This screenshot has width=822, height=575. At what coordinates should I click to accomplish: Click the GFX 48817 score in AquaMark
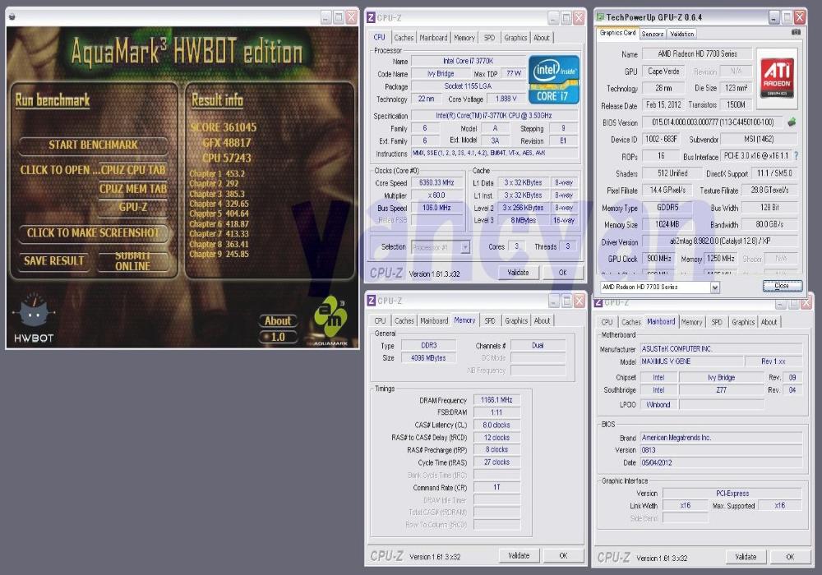click(x=227, y=143)
